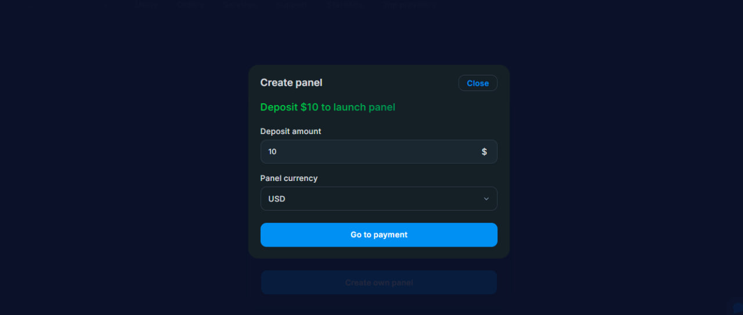Select the dimmed Top providers menu item

coord(409,5)
